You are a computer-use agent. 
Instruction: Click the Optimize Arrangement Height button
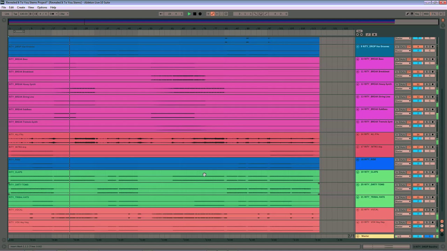point(368,35)
